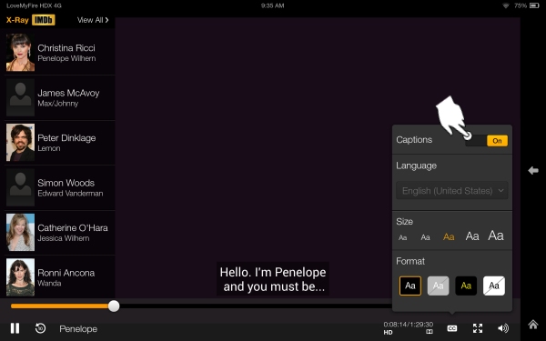Select Christina Ricci cast name
Image resolution: width=546 pixels, height=341 pixels.
[66, 48]
